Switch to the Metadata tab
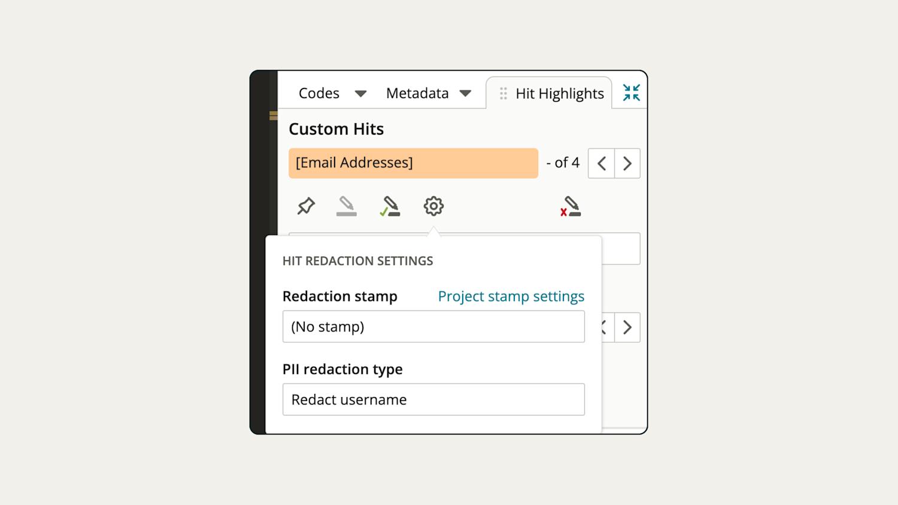898x505 pixels. [x=417, y=93]
